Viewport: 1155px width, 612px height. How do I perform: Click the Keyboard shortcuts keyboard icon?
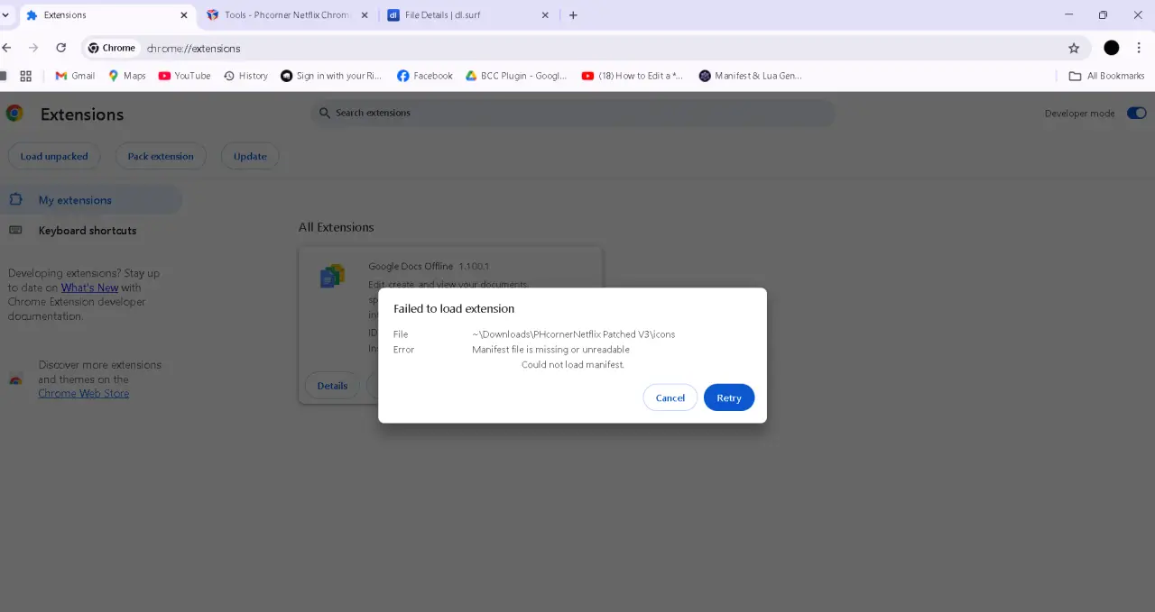coord(15,230)
